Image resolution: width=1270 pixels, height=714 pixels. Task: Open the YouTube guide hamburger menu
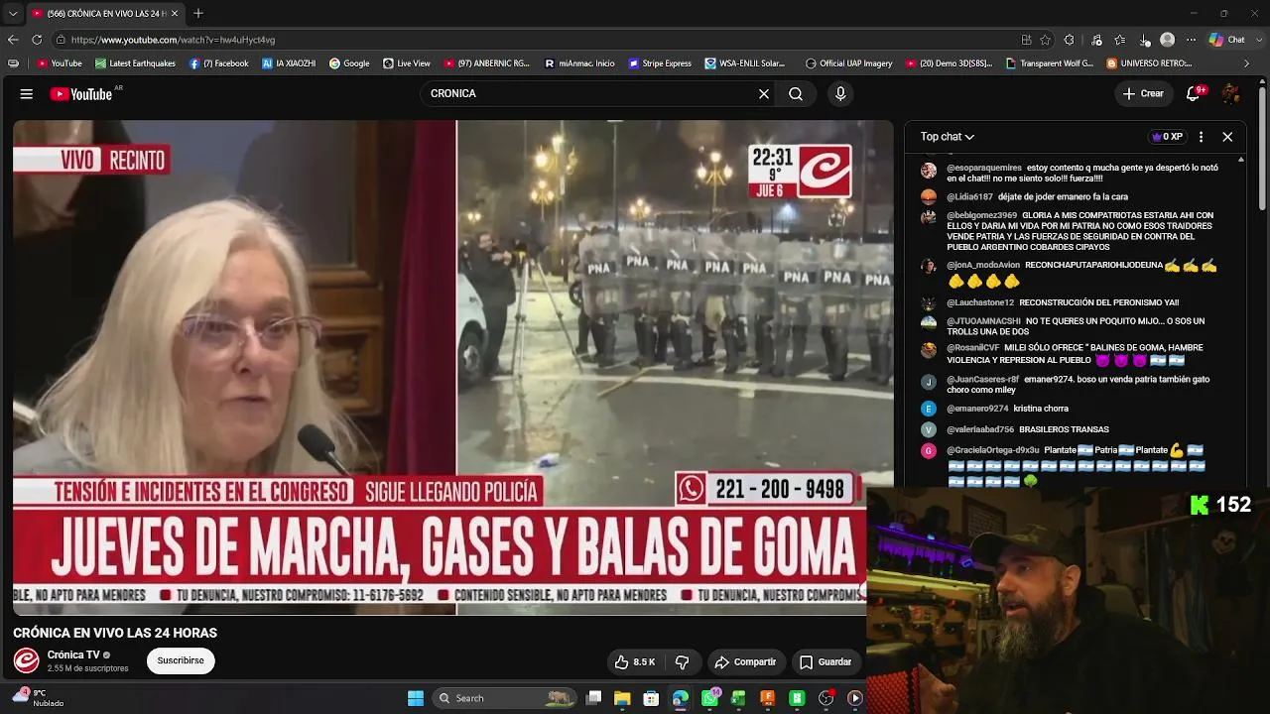pos(27,94)
